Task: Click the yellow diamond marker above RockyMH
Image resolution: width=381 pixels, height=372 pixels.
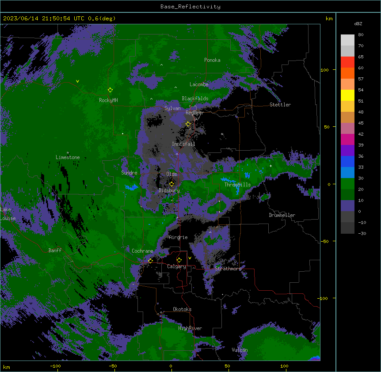Action: [x=110, y=90]
